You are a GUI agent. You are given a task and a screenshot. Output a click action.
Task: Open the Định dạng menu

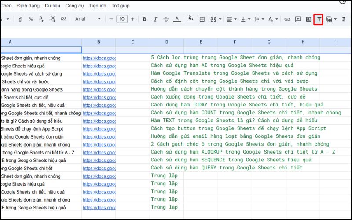pos(28,6)
